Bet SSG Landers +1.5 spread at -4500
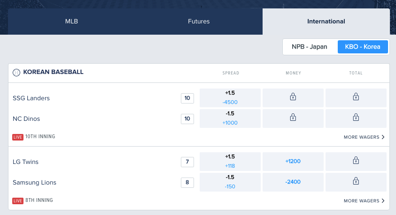The width and height of the screenshot is (396, 215). 230,98
